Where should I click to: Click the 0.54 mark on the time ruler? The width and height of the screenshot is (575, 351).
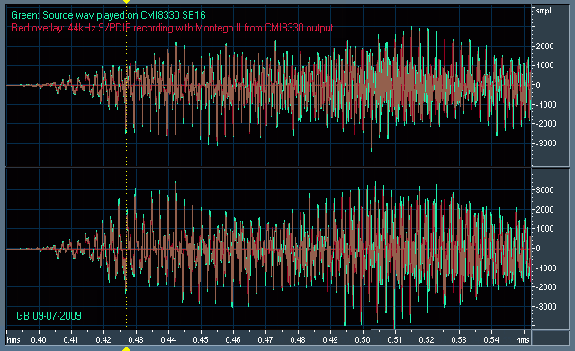491,340
